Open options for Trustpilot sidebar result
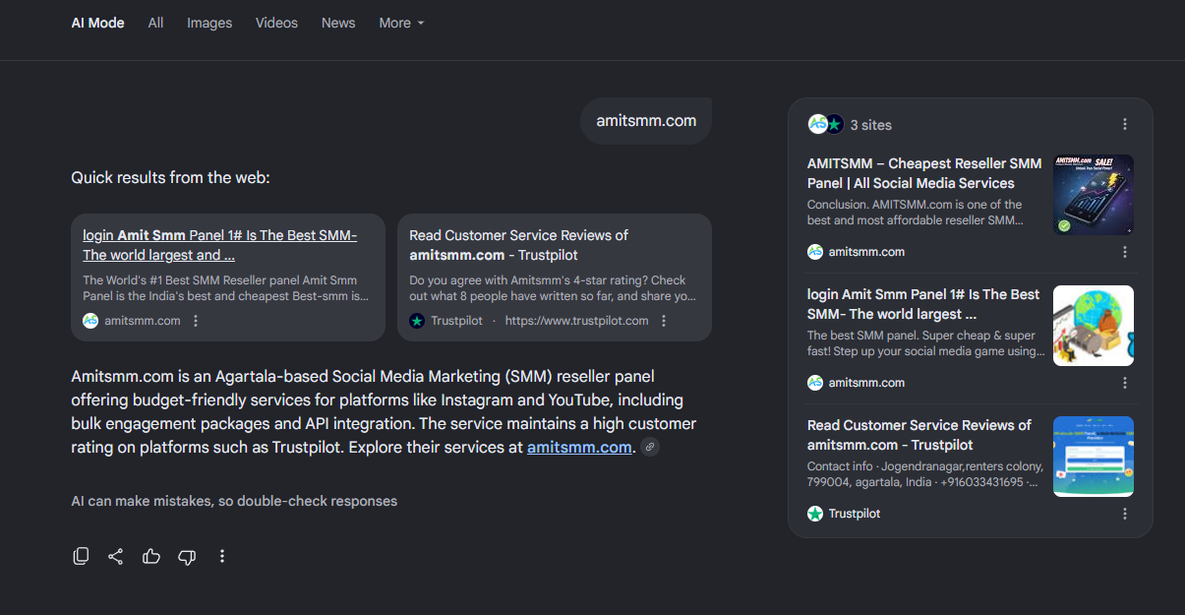The width and height of the screenshot is (1185, 615). 1125,514
